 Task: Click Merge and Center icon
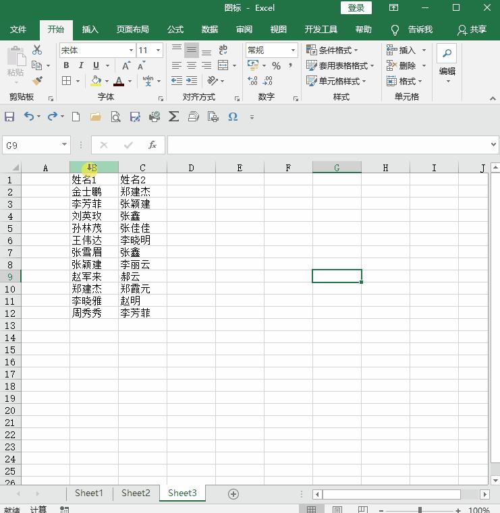pos(223,65)
